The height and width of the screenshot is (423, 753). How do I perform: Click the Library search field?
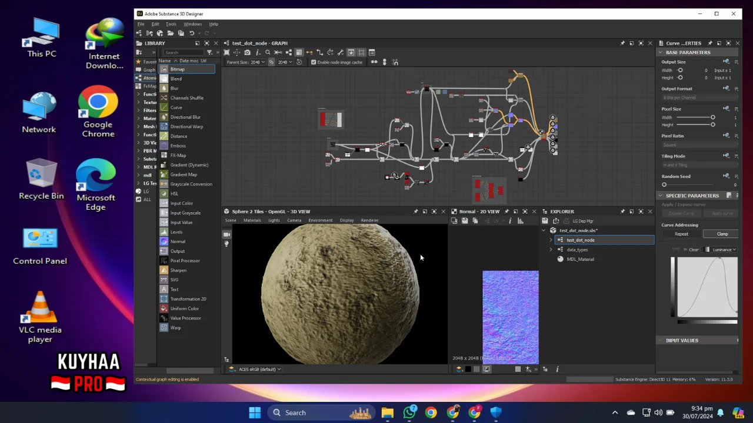(182, 52)
